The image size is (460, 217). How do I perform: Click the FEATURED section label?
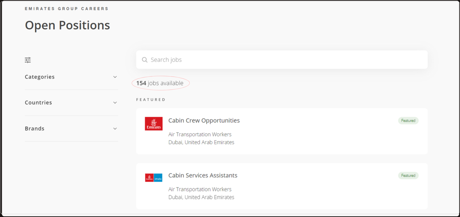tap(151, 100)
